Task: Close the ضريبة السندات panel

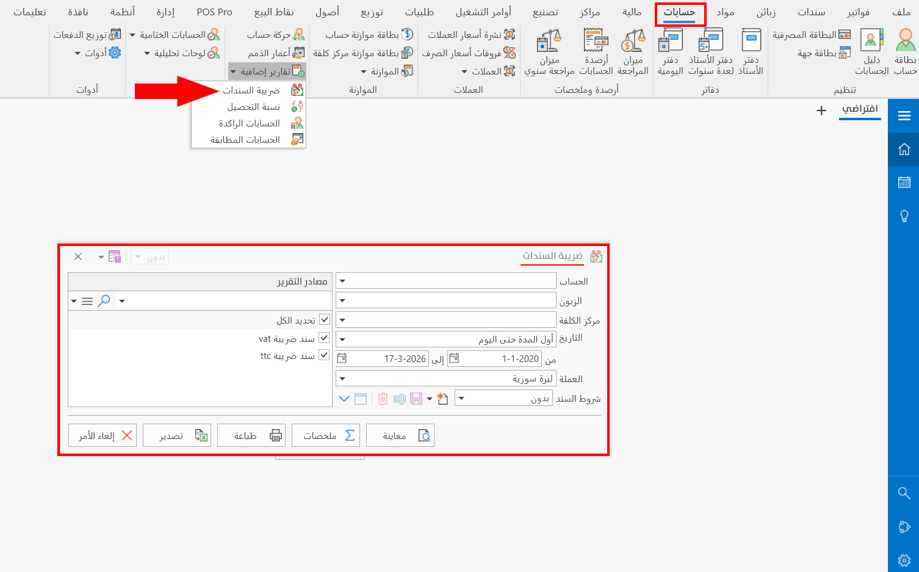Action: click(x=78, y=256)
